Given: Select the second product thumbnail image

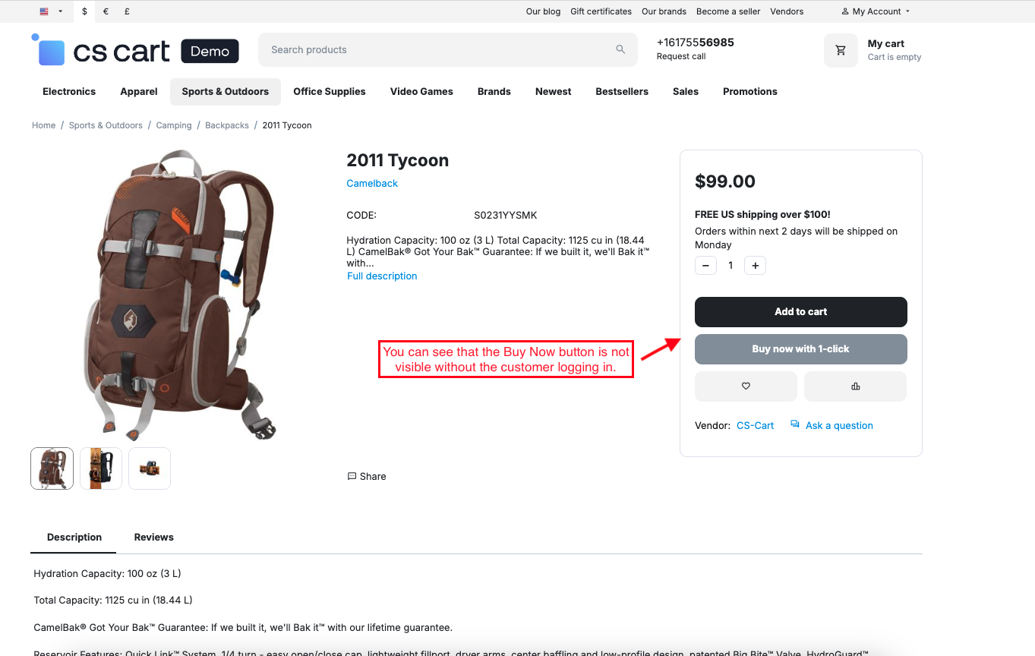Looking at the screenshot, I should (101, 468).
